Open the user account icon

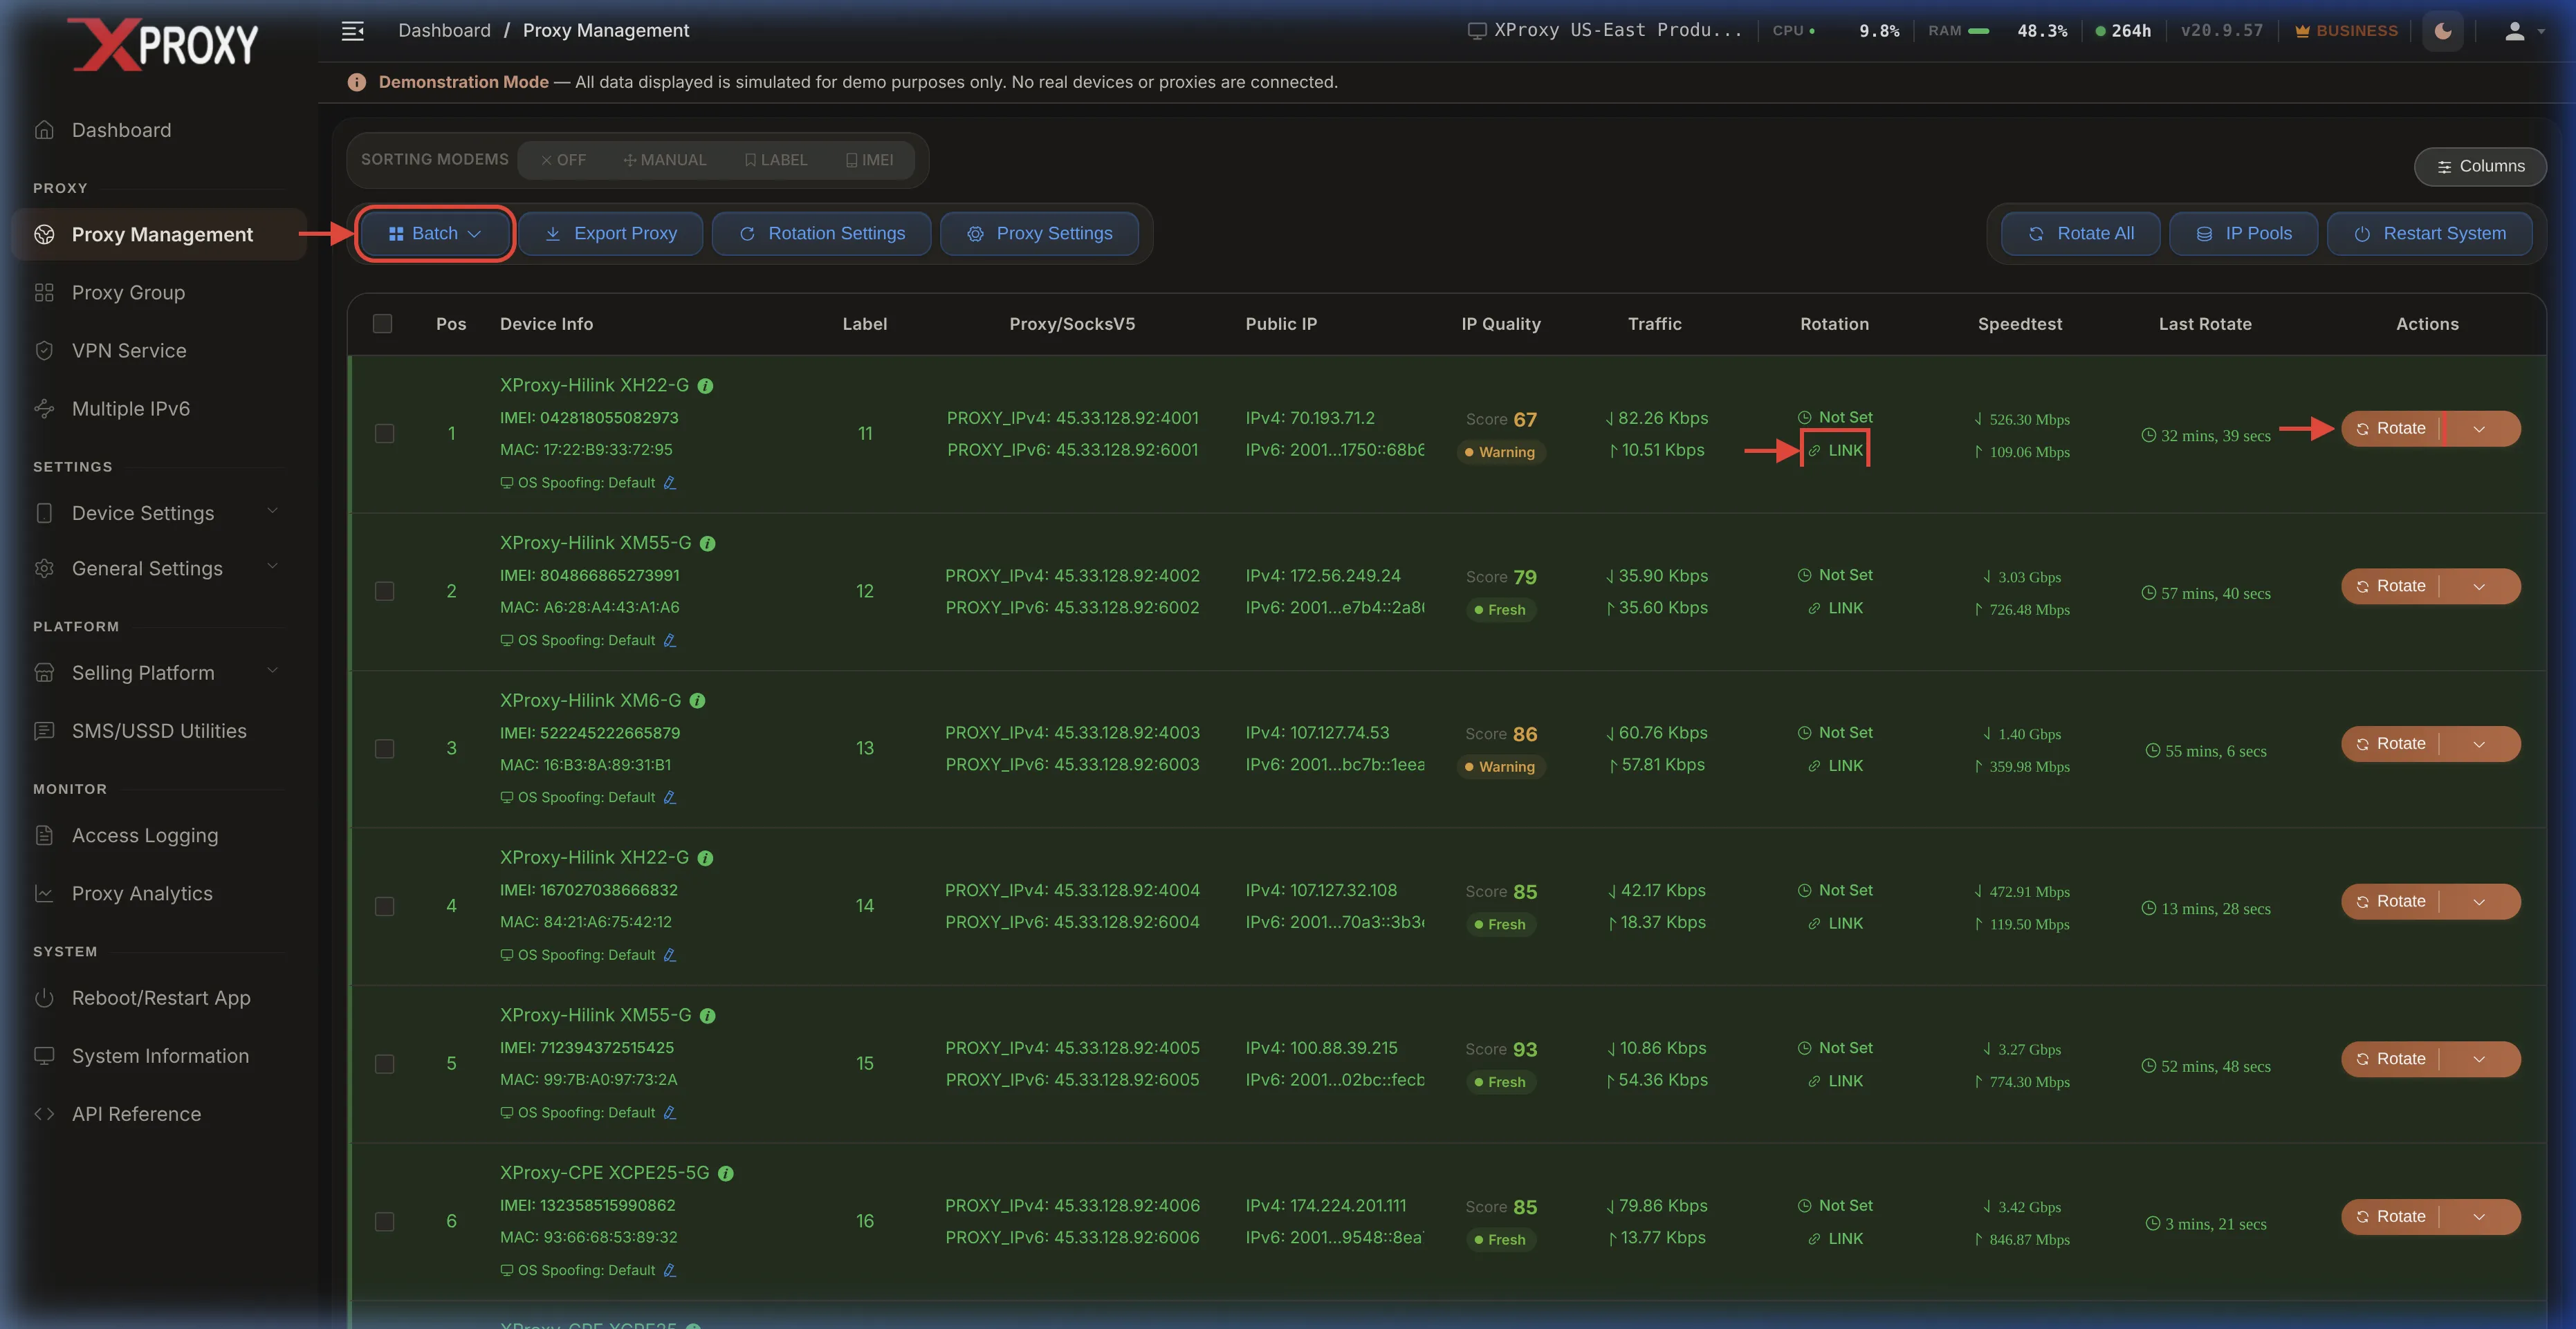pyautogui.click(x=2515, y=31)
